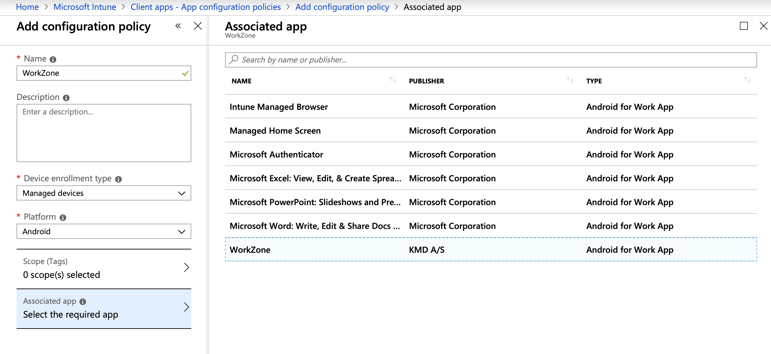Select Managed Home Screen app row
Screen dimensions: 771x354
point(491,130)
